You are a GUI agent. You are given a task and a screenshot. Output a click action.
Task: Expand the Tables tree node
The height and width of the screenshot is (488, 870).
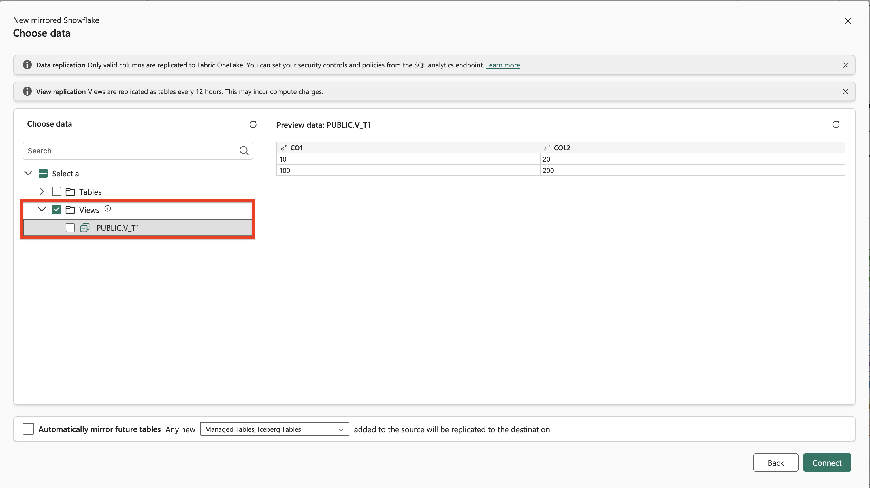click(42, 192)
